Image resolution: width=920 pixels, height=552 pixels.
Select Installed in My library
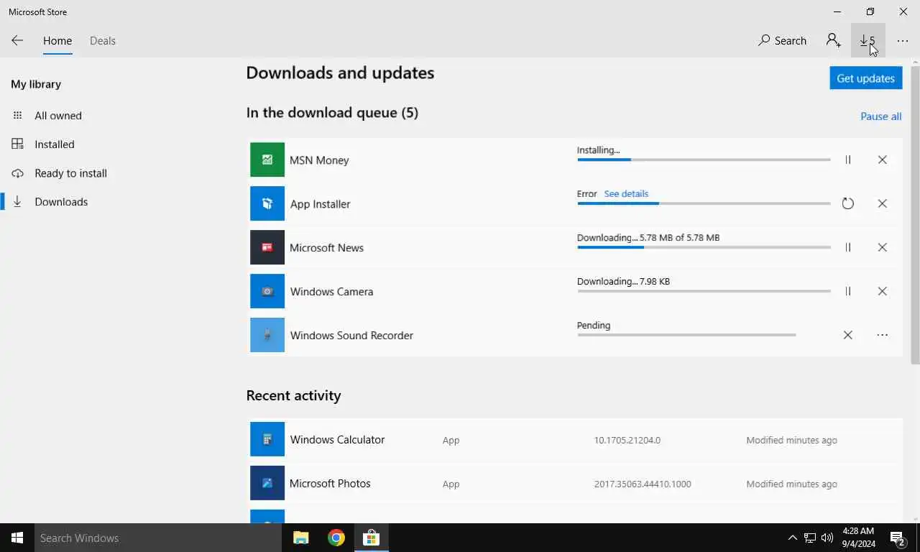point(54,144)
